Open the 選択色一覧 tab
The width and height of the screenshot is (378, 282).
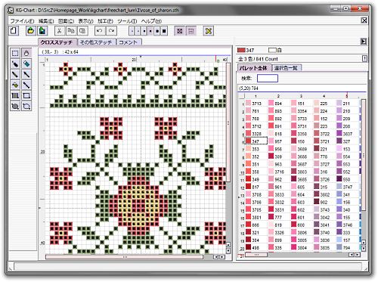(287, 68)
